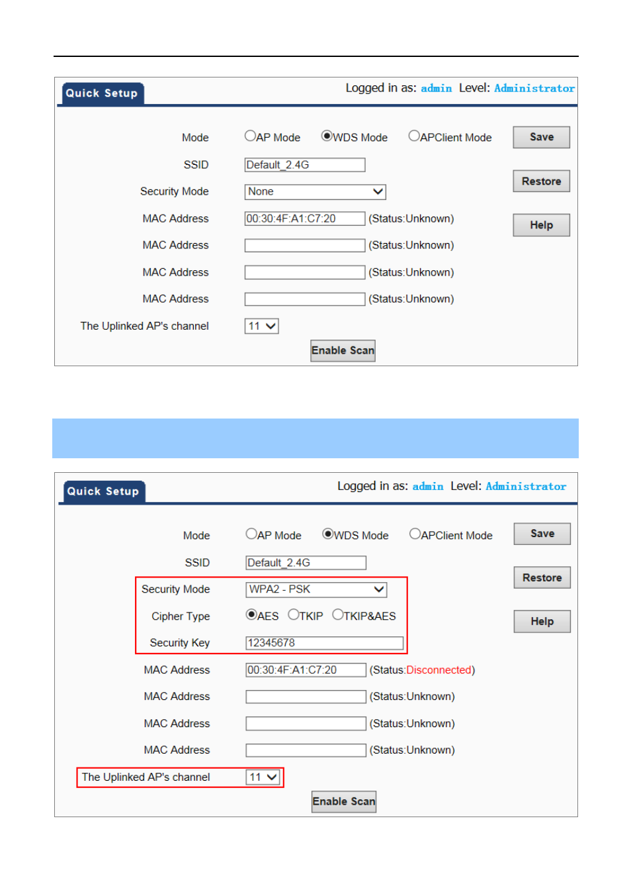Choose the TKIP&AES cipher option
Screen dimensions: 631x894
[338, 615]
